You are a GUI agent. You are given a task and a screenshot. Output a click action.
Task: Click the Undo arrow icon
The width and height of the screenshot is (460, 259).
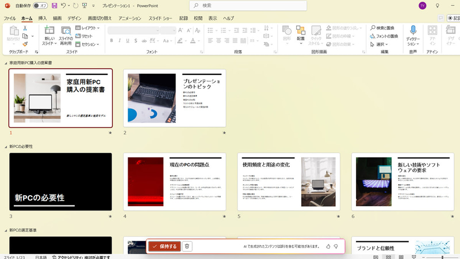[63, 6]
